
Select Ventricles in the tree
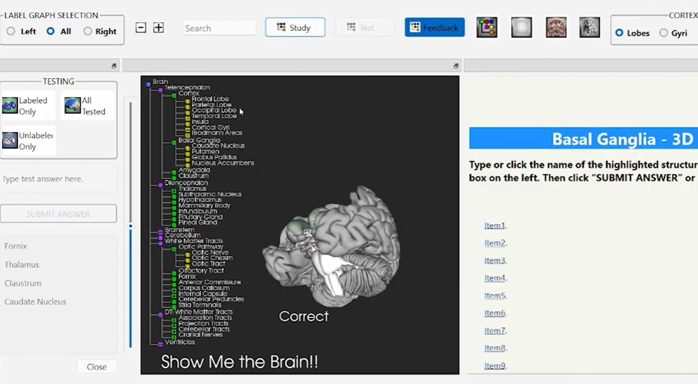[x=180, y=342]
